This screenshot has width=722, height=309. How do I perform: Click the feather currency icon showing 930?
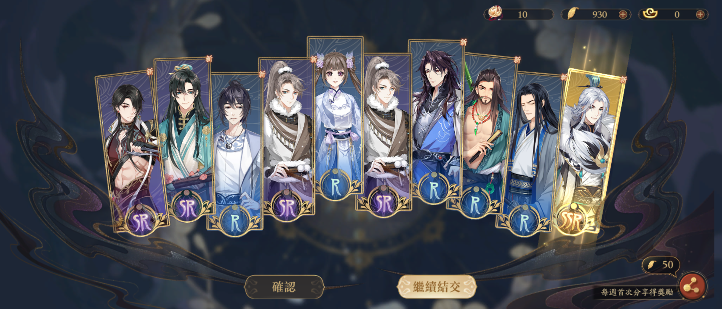tap(573, 14)
